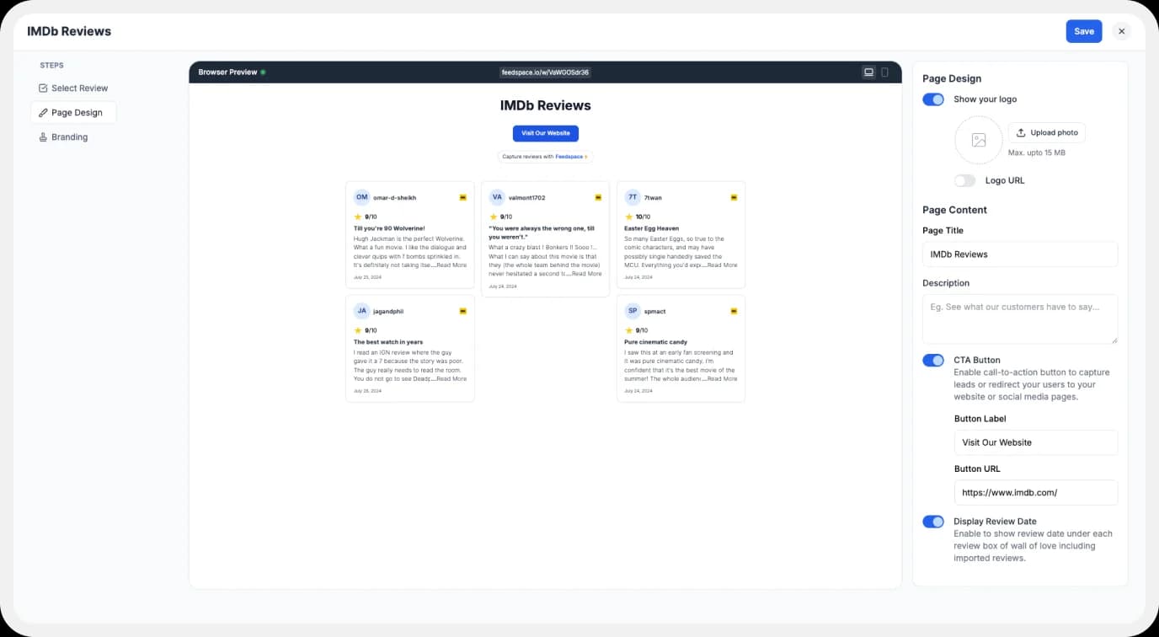Image resolution: width=1159 pixels, height=637 pixels.
Task: Open the Feedspace link under the CTA
Action: (x=570, y=157)
